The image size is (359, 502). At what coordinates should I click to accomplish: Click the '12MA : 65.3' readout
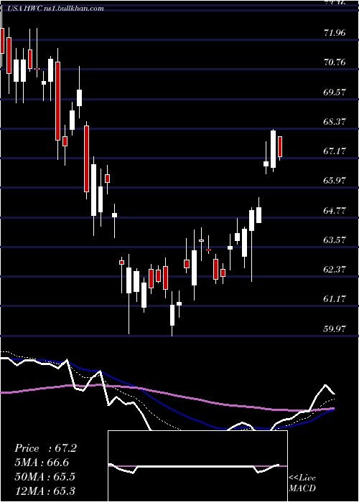(45, 490)
